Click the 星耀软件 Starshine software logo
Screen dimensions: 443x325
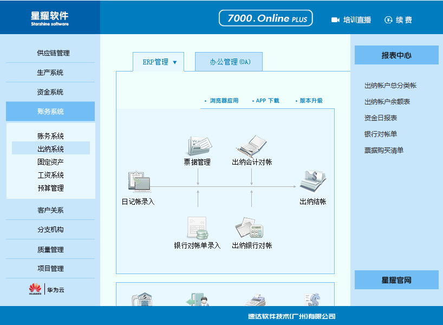point(50,18)
